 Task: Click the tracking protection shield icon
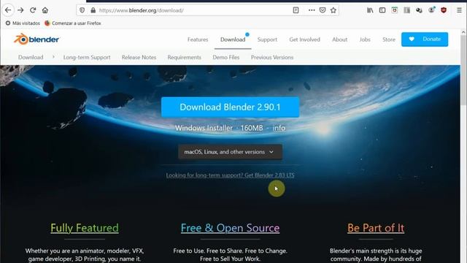click(x=82, y=10)
